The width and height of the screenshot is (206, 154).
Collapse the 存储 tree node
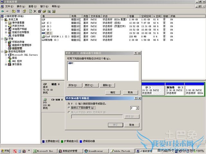coord(2,39)
